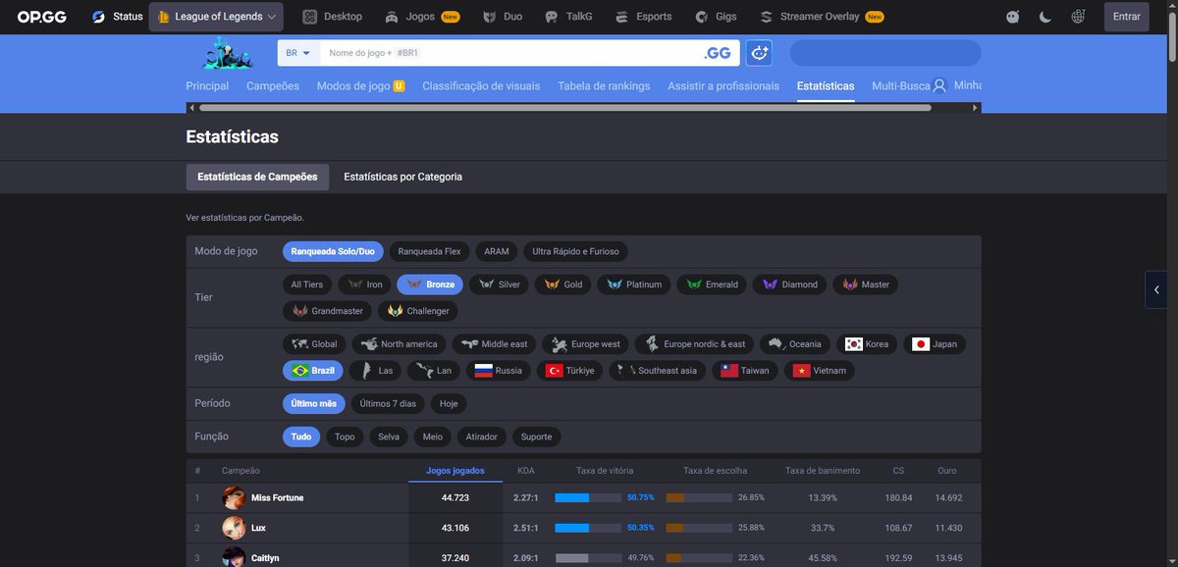Expand the League of Legends game dropdown
Viewport: 1178px width, 567px height.
(216, 17)
